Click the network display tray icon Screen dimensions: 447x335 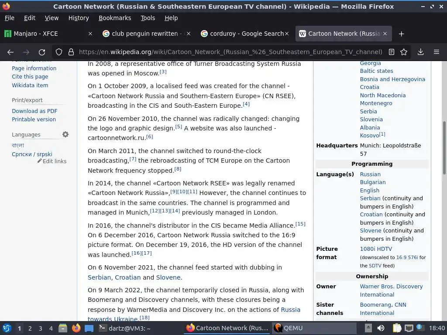pos(409,328)
